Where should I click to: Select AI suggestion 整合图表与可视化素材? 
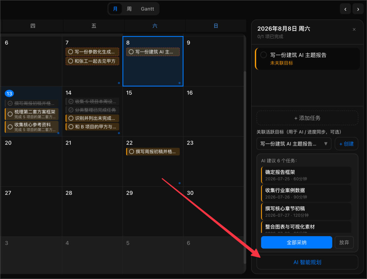click(x=306, y=227)
